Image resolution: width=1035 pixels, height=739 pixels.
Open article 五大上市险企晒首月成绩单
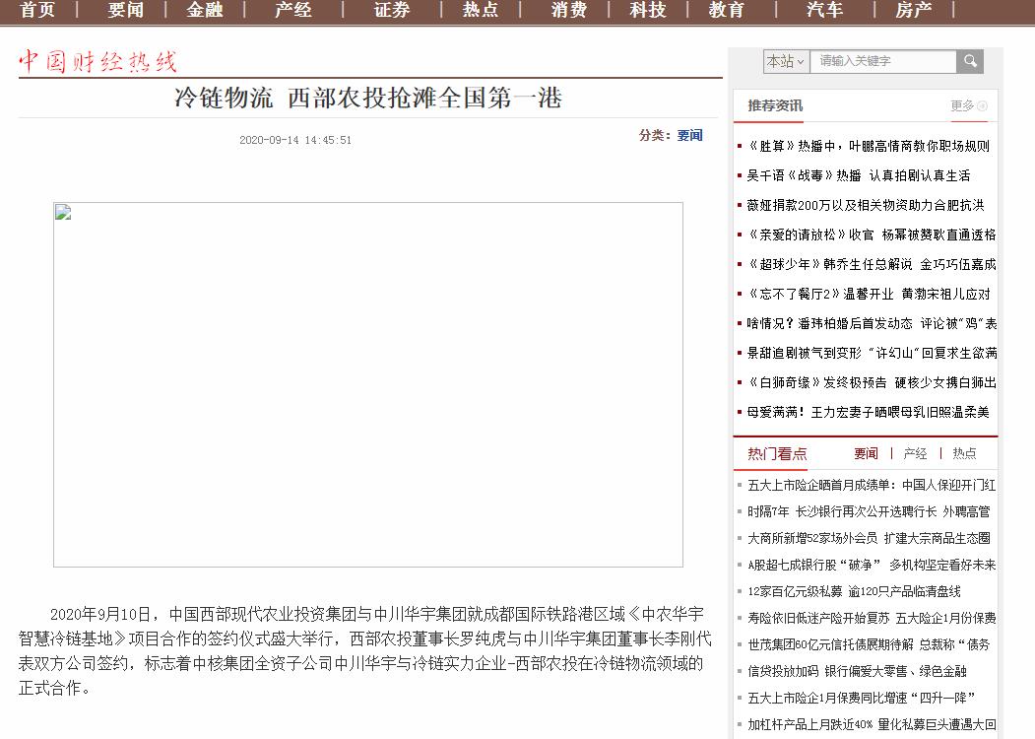coord(872,486)
